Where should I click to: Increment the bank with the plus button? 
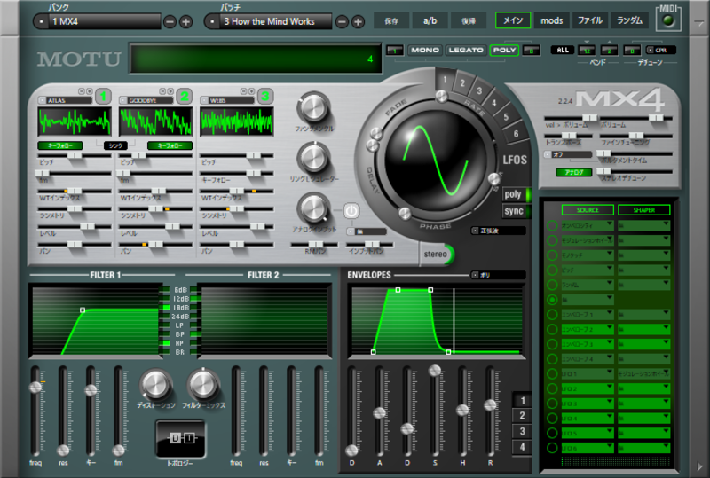(185, 21)
